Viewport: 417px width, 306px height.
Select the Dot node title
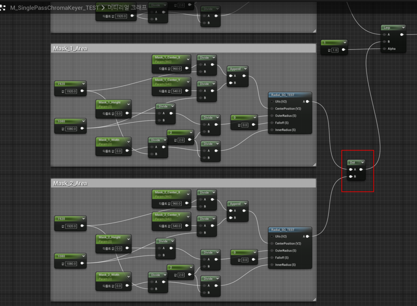(352, 162)
